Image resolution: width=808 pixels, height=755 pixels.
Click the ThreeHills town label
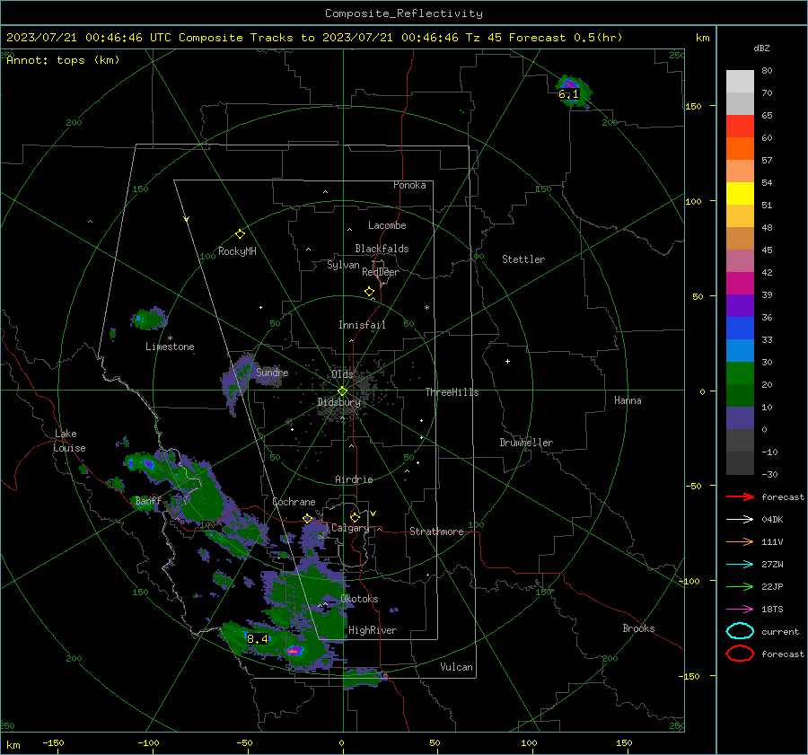(452, 392)
